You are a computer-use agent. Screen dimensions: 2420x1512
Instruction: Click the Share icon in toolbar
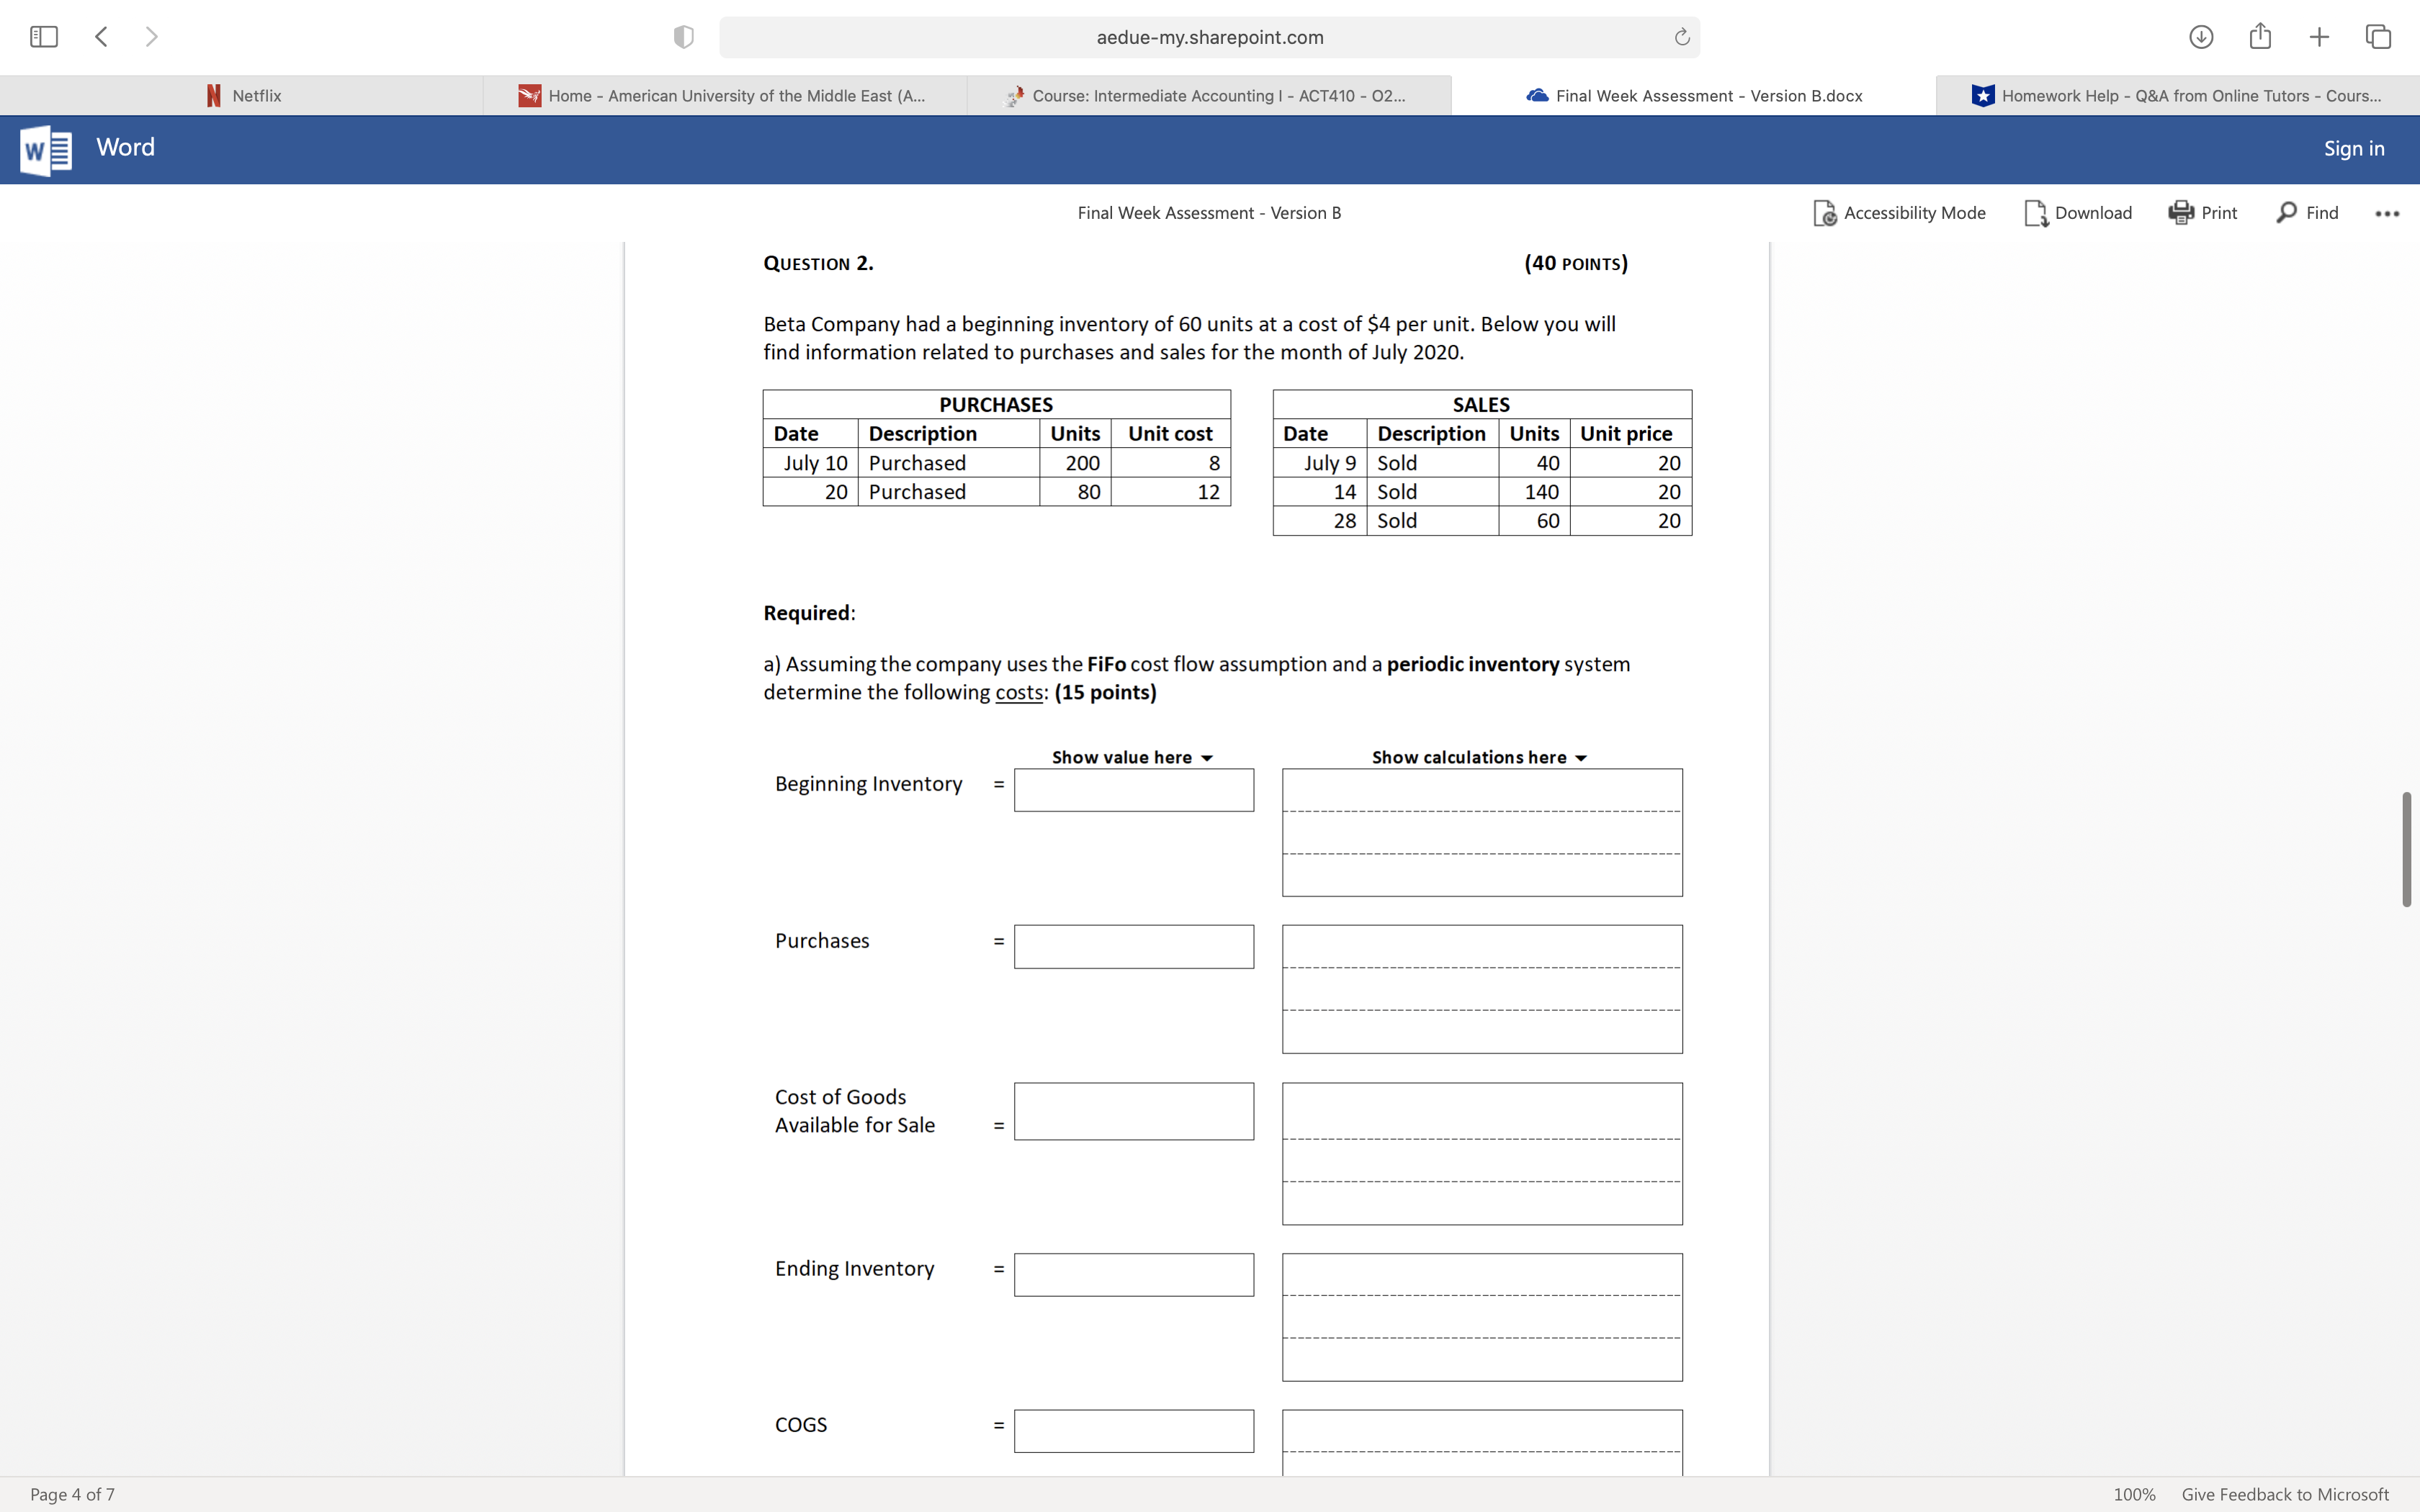[x=2260, y=37]
